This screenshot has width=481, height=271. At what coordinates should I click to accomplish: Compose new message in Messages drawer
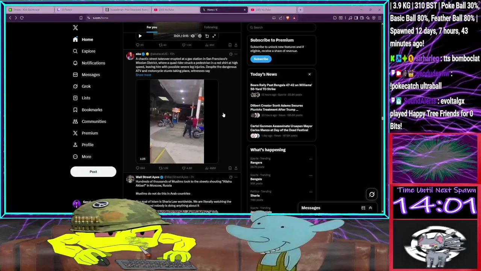pyautogui.click(x=363, y=208)
